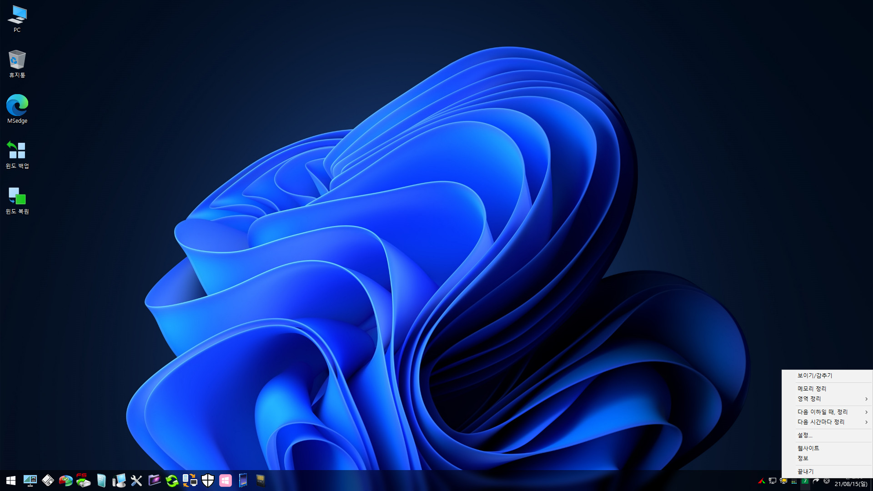
Task: Choose 메모리 정리 from the tray menu
Action: pos(827,389)
